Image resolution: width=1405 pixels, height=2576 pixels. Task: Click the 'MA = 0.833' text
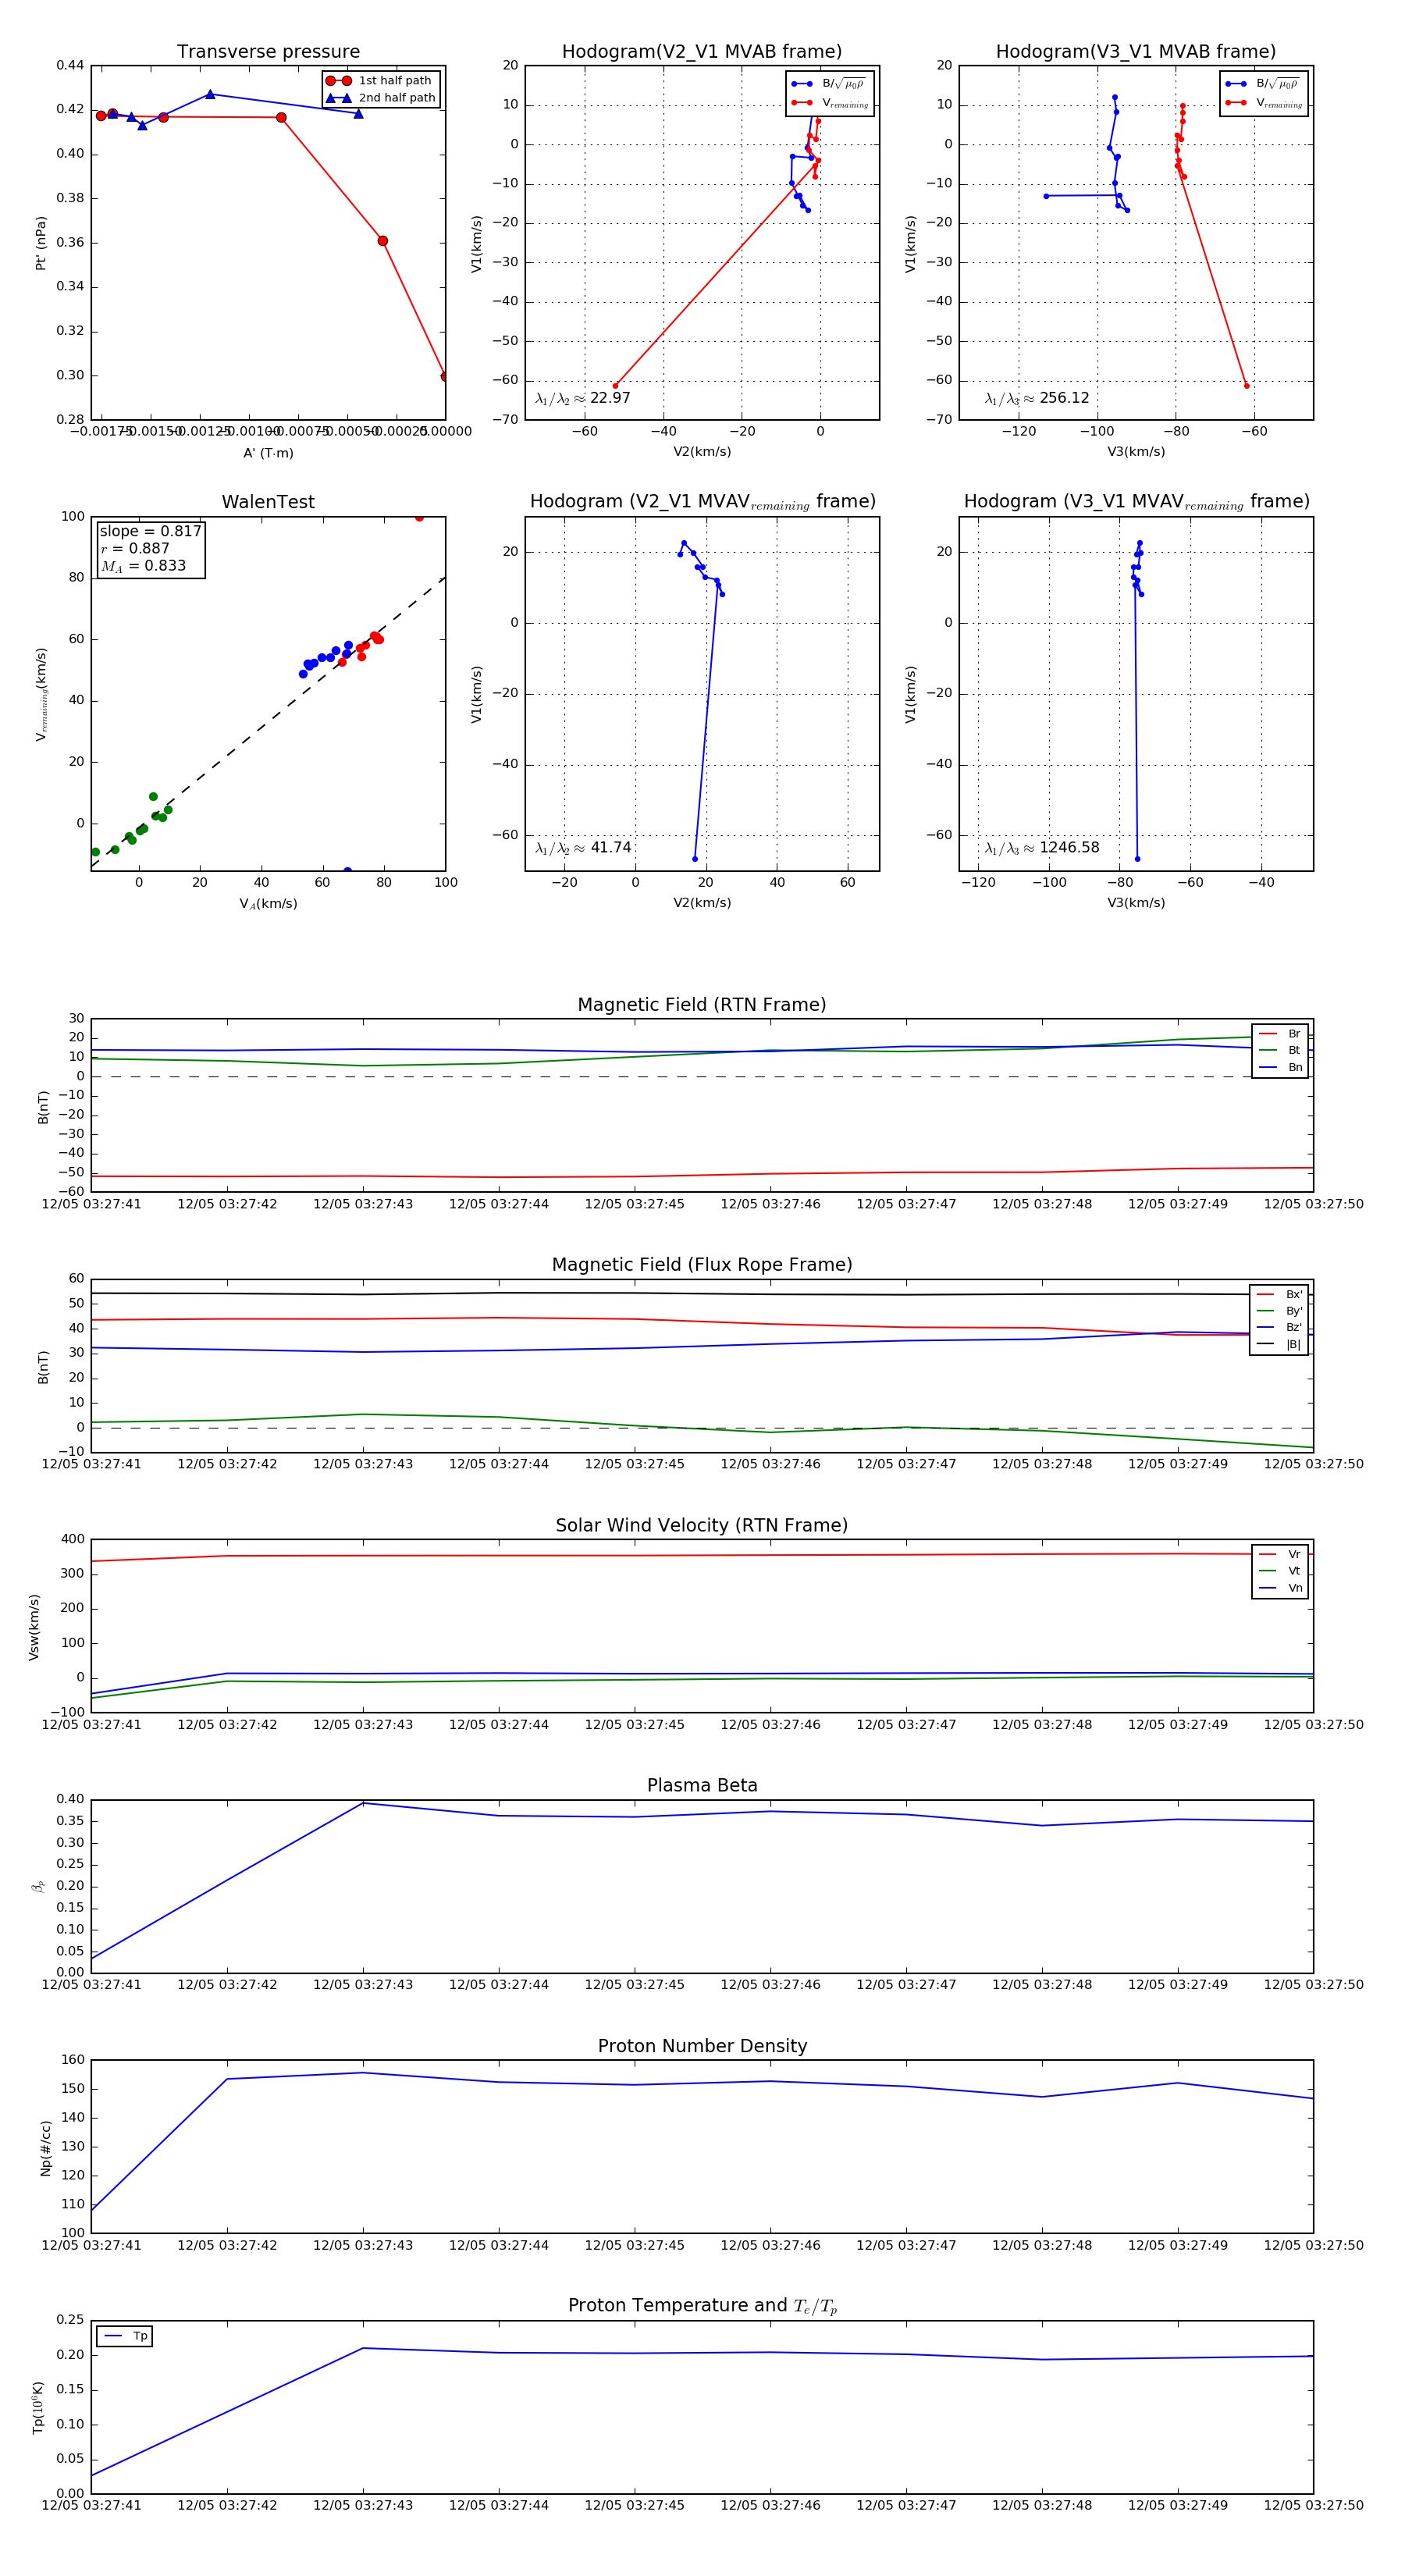[x=143, y=566]
